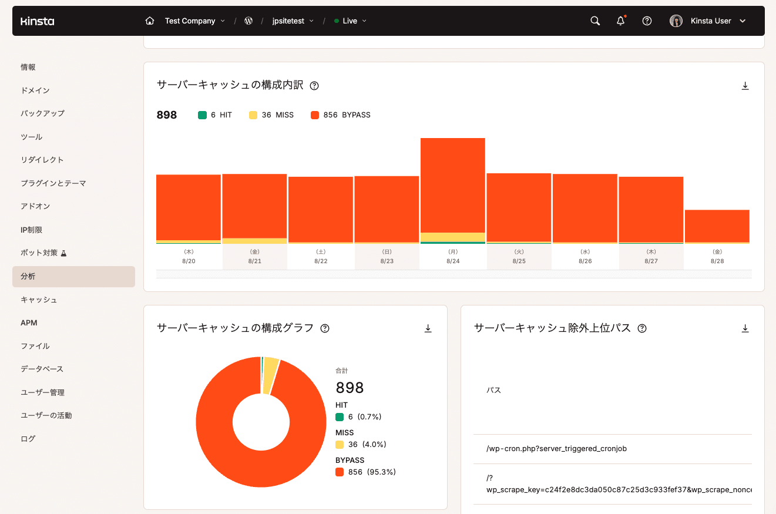This screenshot has height=514, width=776.
Task: Click the yellow MISS swatch in donut legend
Action: [340, 445]
